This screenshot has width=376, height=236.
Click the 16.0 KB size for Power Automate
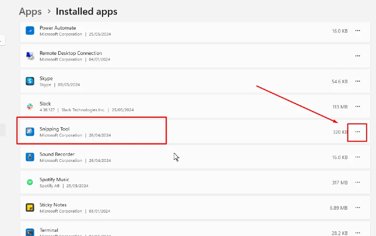(x=340, y=31)
